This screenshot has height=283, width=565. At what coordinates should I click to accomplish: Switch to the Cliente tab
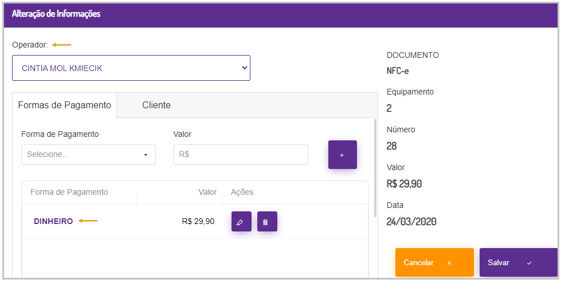click(x=156, y=105)
